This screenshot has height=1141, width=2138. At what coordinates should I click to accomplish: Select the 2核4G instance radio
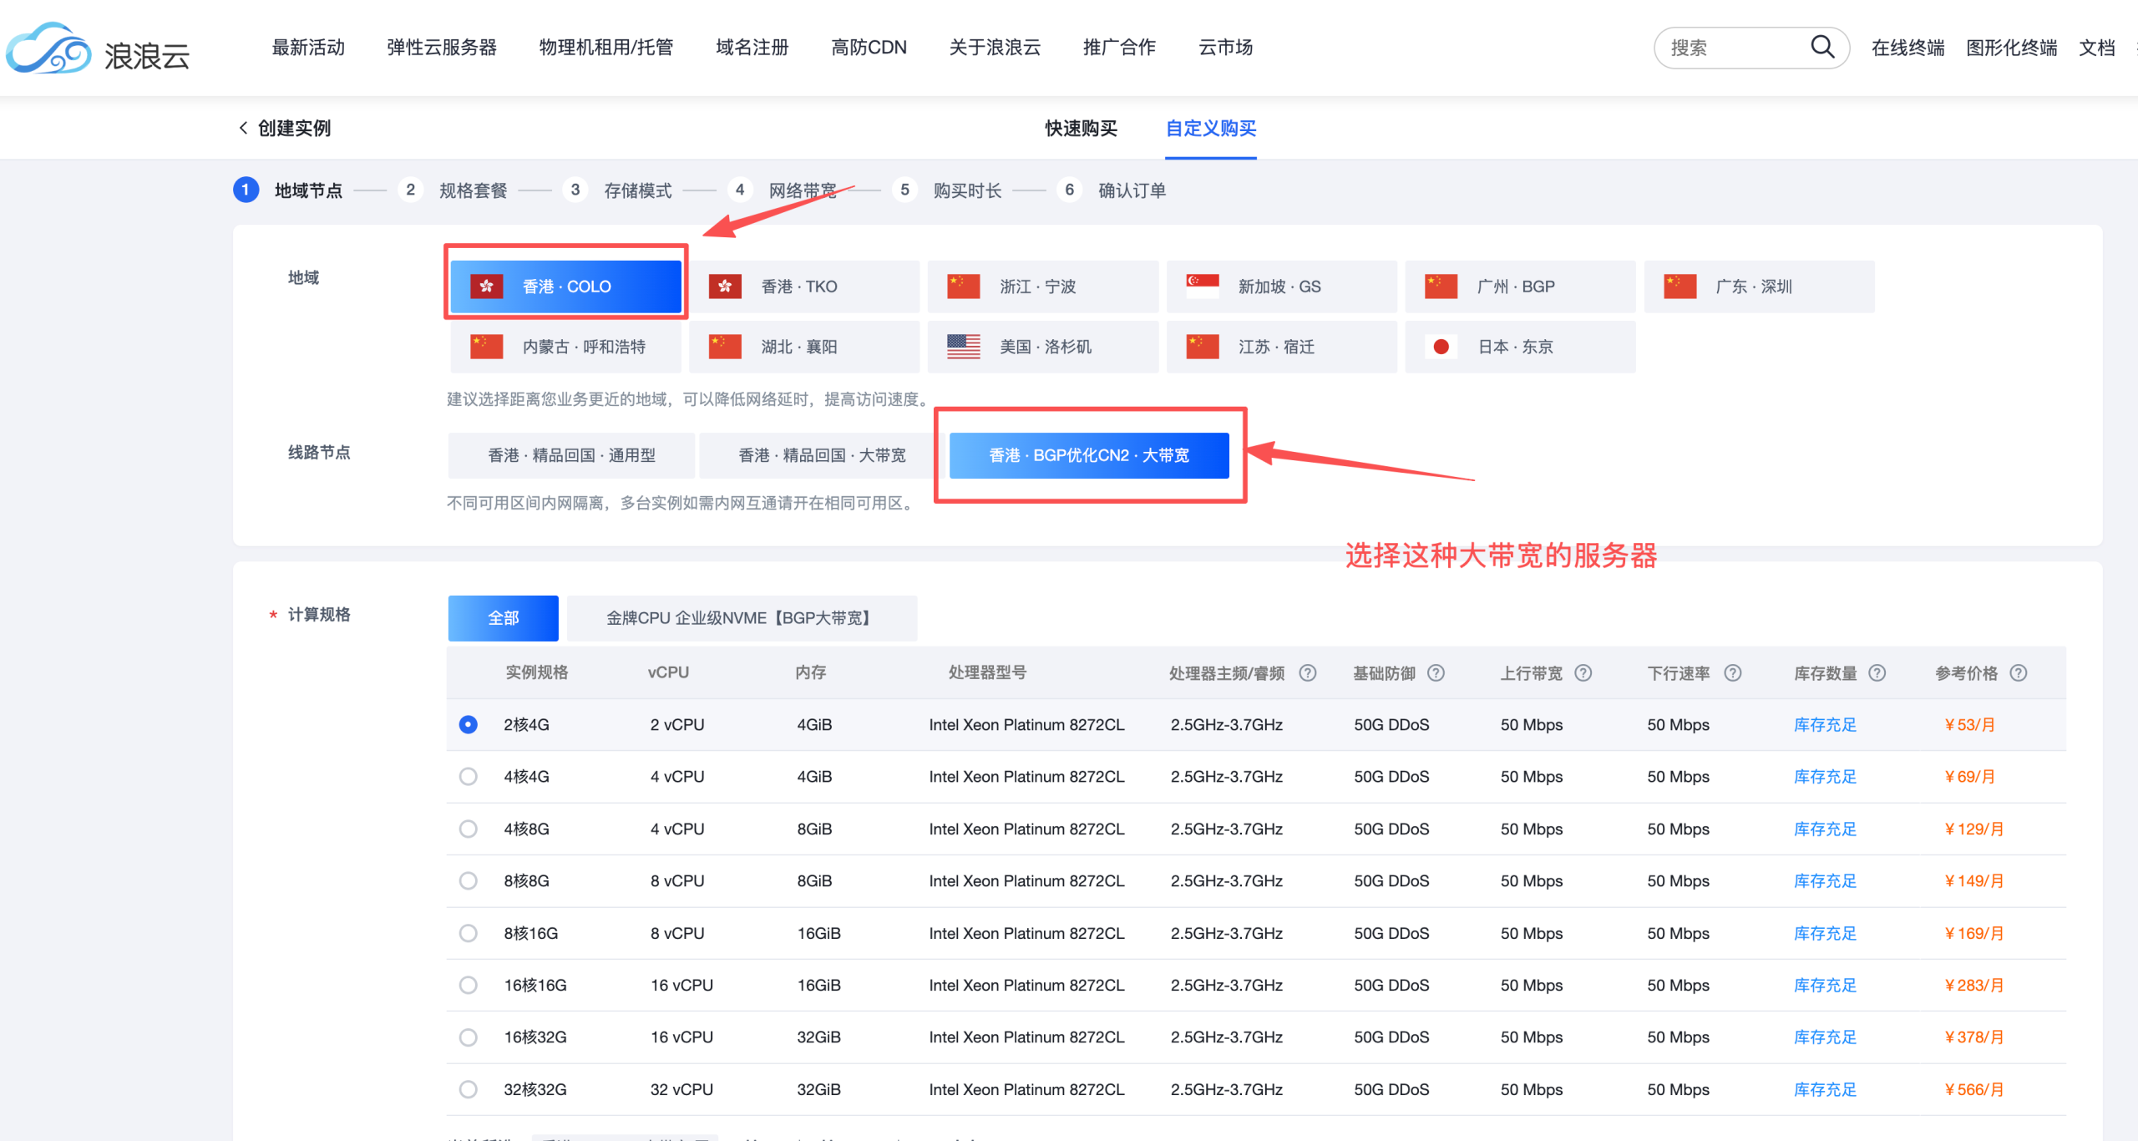pos(469,724)
